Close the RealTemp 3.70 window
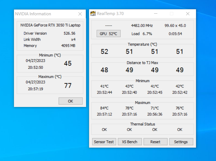The width and height of the screenshot is (216, 161). coord(187,14)
